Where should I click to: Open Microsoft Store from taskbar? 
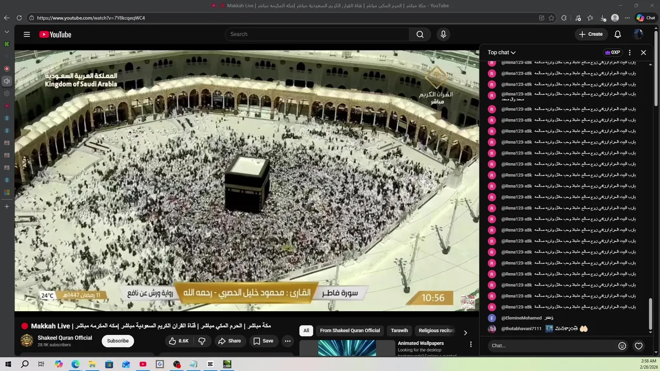[109, 364]
